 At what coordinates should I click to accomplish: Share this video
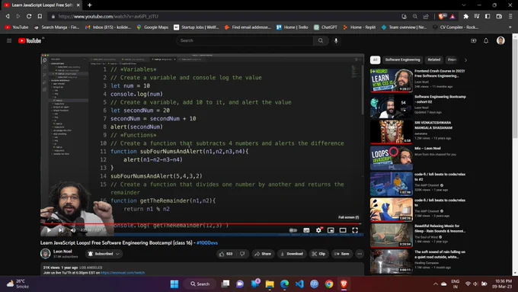coord(263,254)
